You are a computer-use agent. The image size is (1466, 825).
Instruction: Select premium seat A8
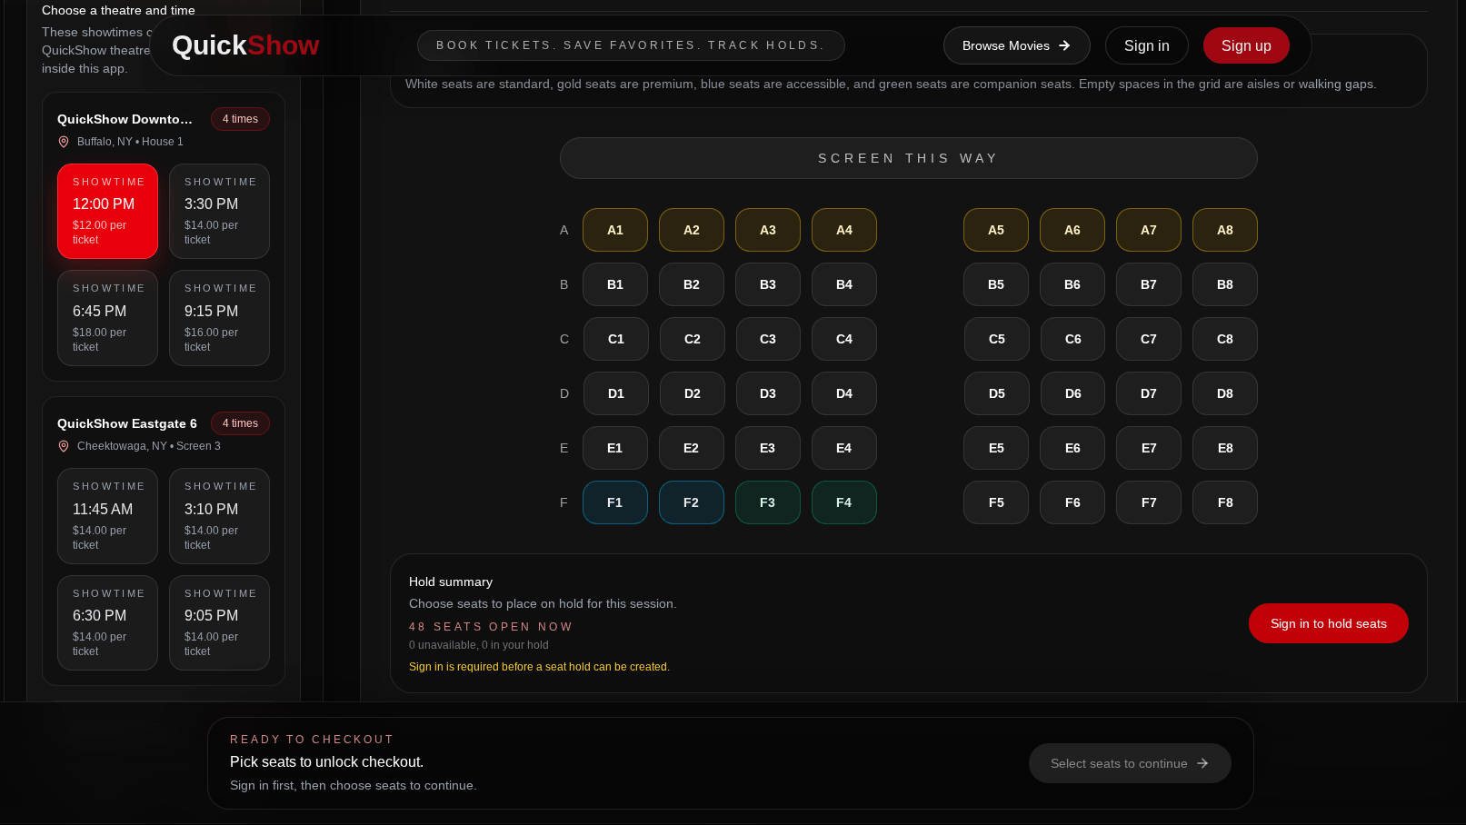[1225, 230]
